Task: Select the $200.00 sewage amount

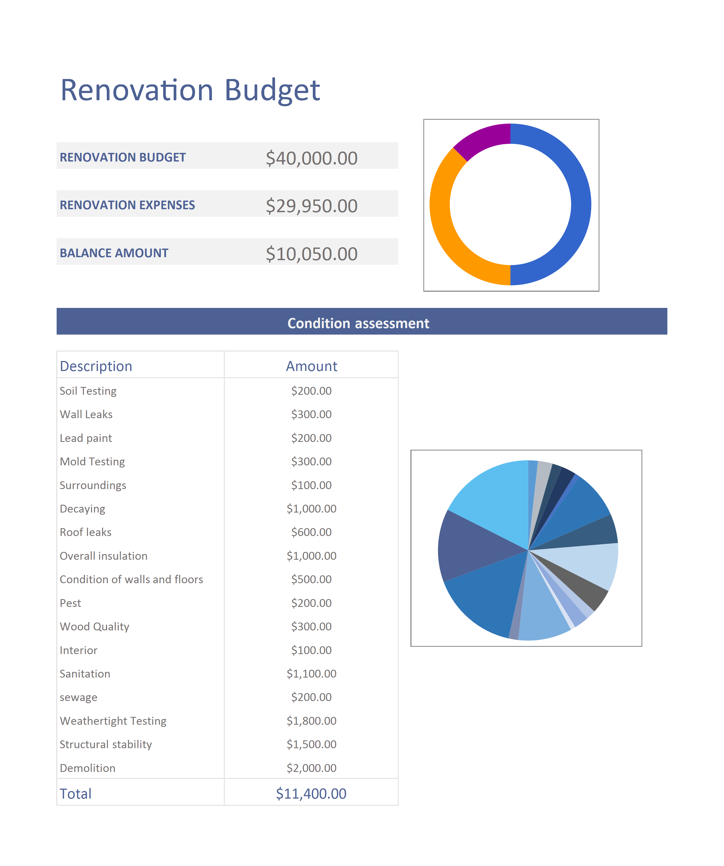Action: tap(311, 698)
